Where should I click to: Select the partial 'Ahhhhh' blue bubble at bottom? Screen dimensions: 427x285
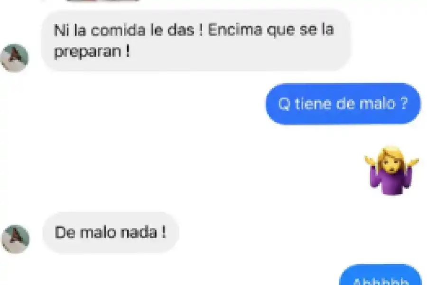point(381,275)
